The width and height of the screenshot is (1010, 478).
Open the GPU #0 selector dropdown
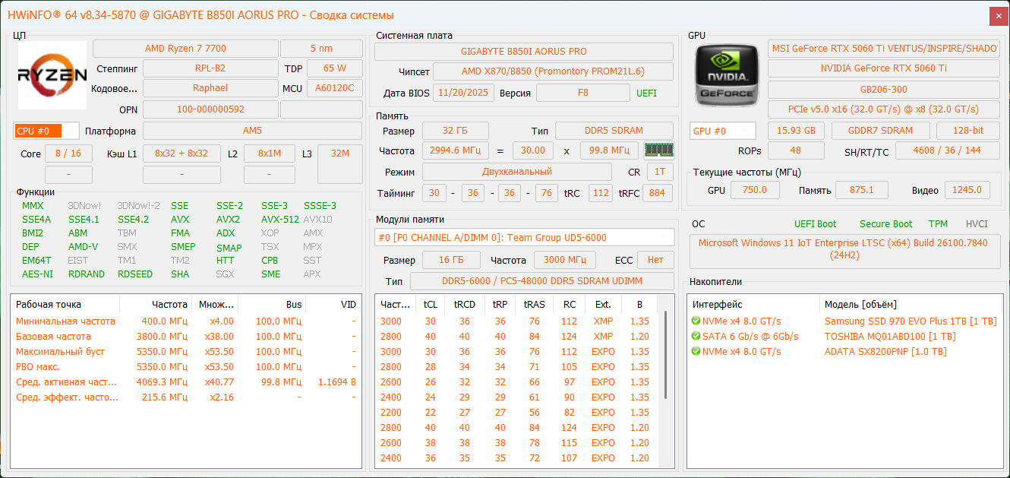(722, 131)
